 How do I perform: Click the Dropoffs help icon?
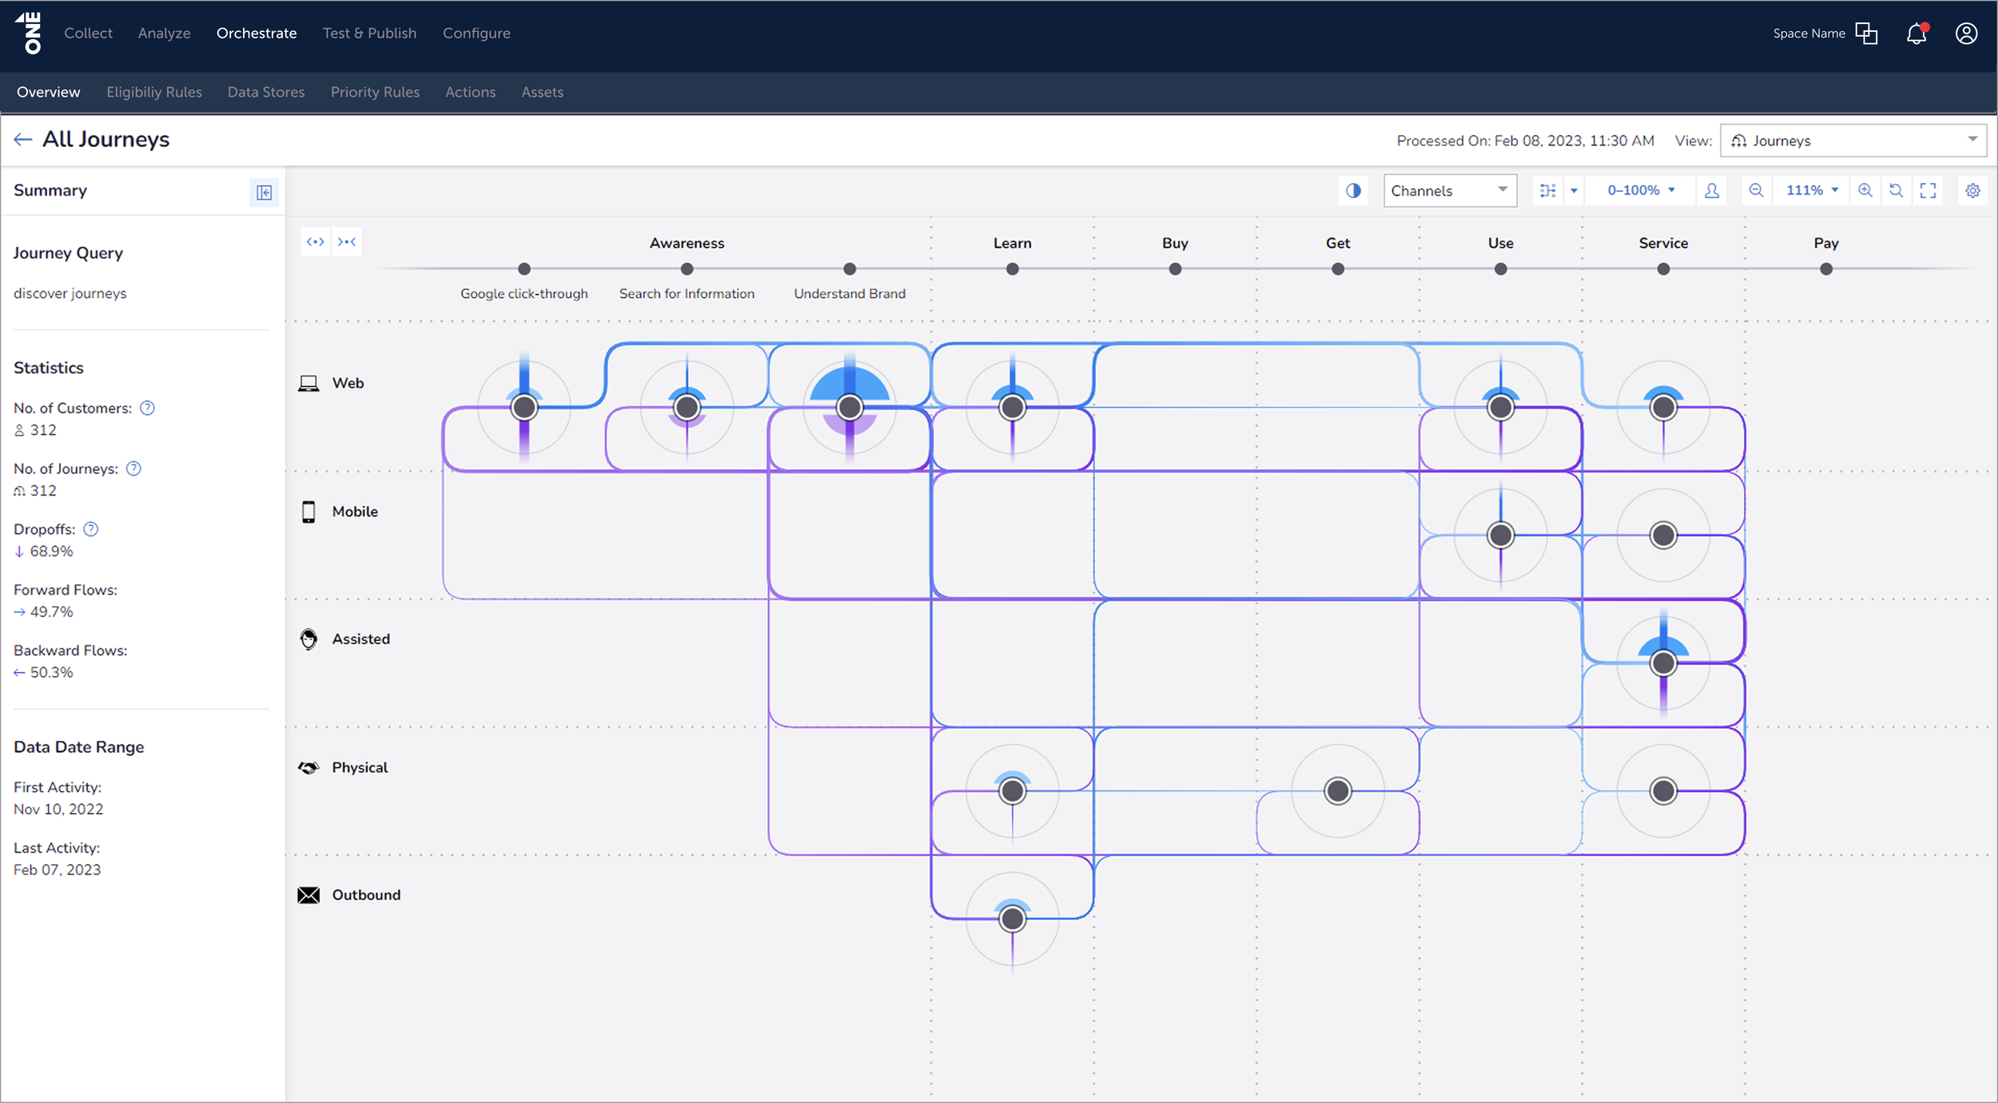(91, 529)
